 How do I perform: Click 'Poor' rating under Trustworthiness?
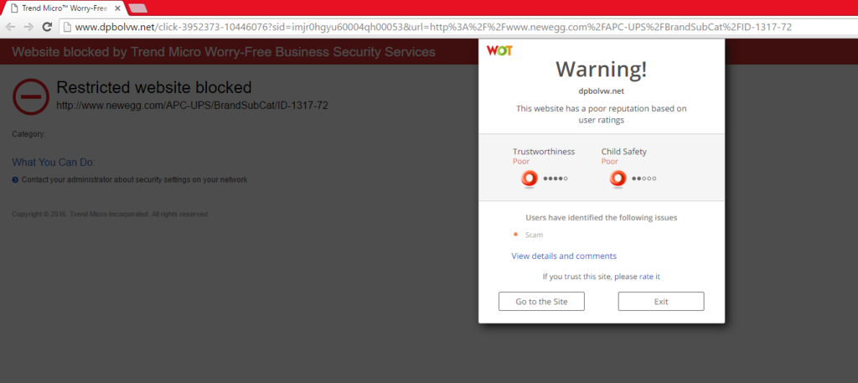[521, 162]
